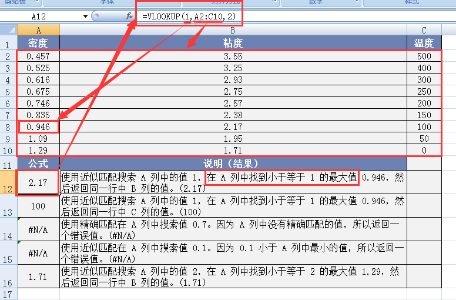The width and height of the screenshot is (456, 300).
Task: Select temperature cell 50
Action: coord(424,138)
